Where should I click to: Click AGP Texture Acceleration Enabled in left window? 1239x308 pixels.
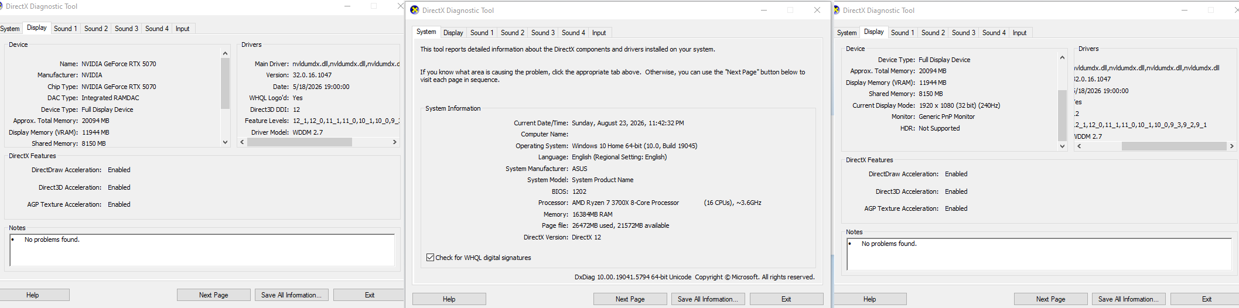(x=119, y=204)
